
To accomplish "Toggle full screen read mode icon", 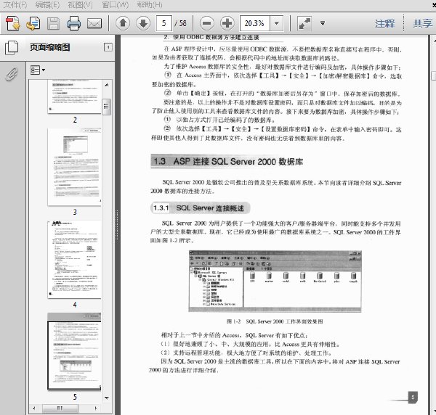I will click(x=304, y=23).
